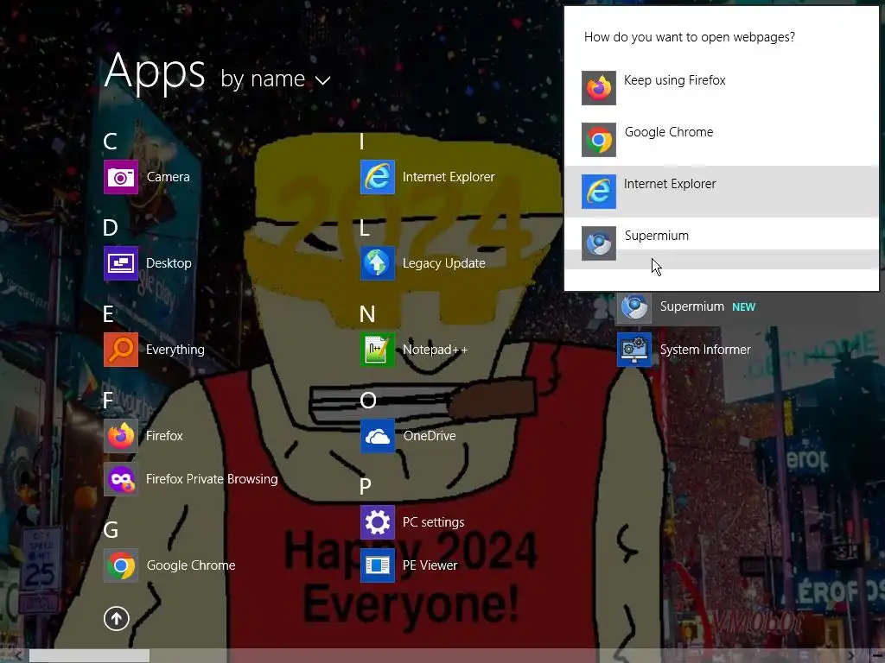The height and width of the screenshot is (663, 885).
Task: Click the 'Everything' app label
Action: tap(175, 350)
